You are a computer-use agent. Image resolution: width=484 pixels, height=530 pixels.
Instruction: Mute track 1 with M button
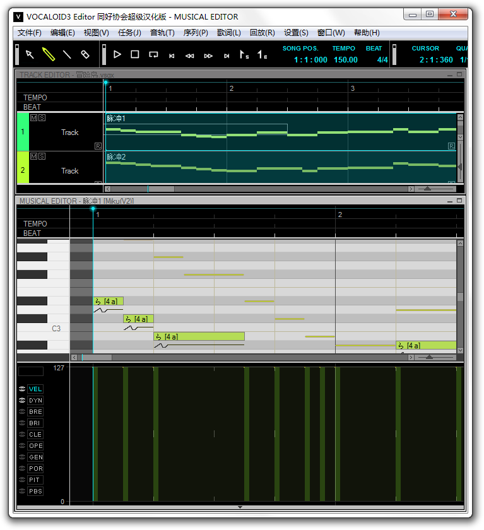[33, 118]
